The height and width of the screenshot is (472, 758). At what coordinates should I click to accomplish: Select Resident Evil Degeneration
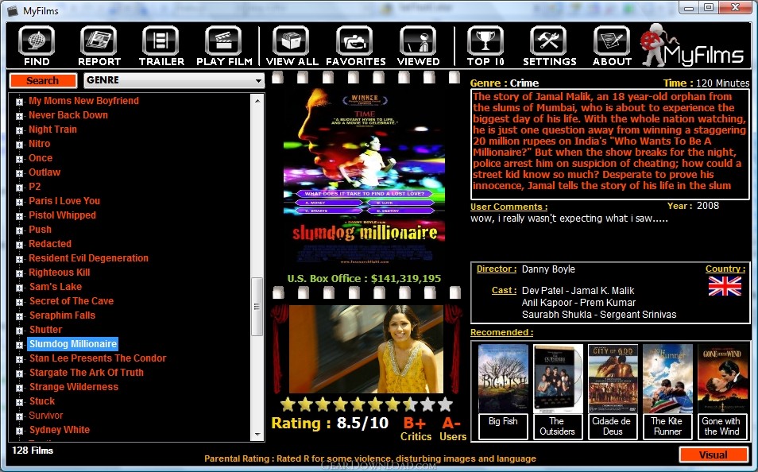point(88,258)
